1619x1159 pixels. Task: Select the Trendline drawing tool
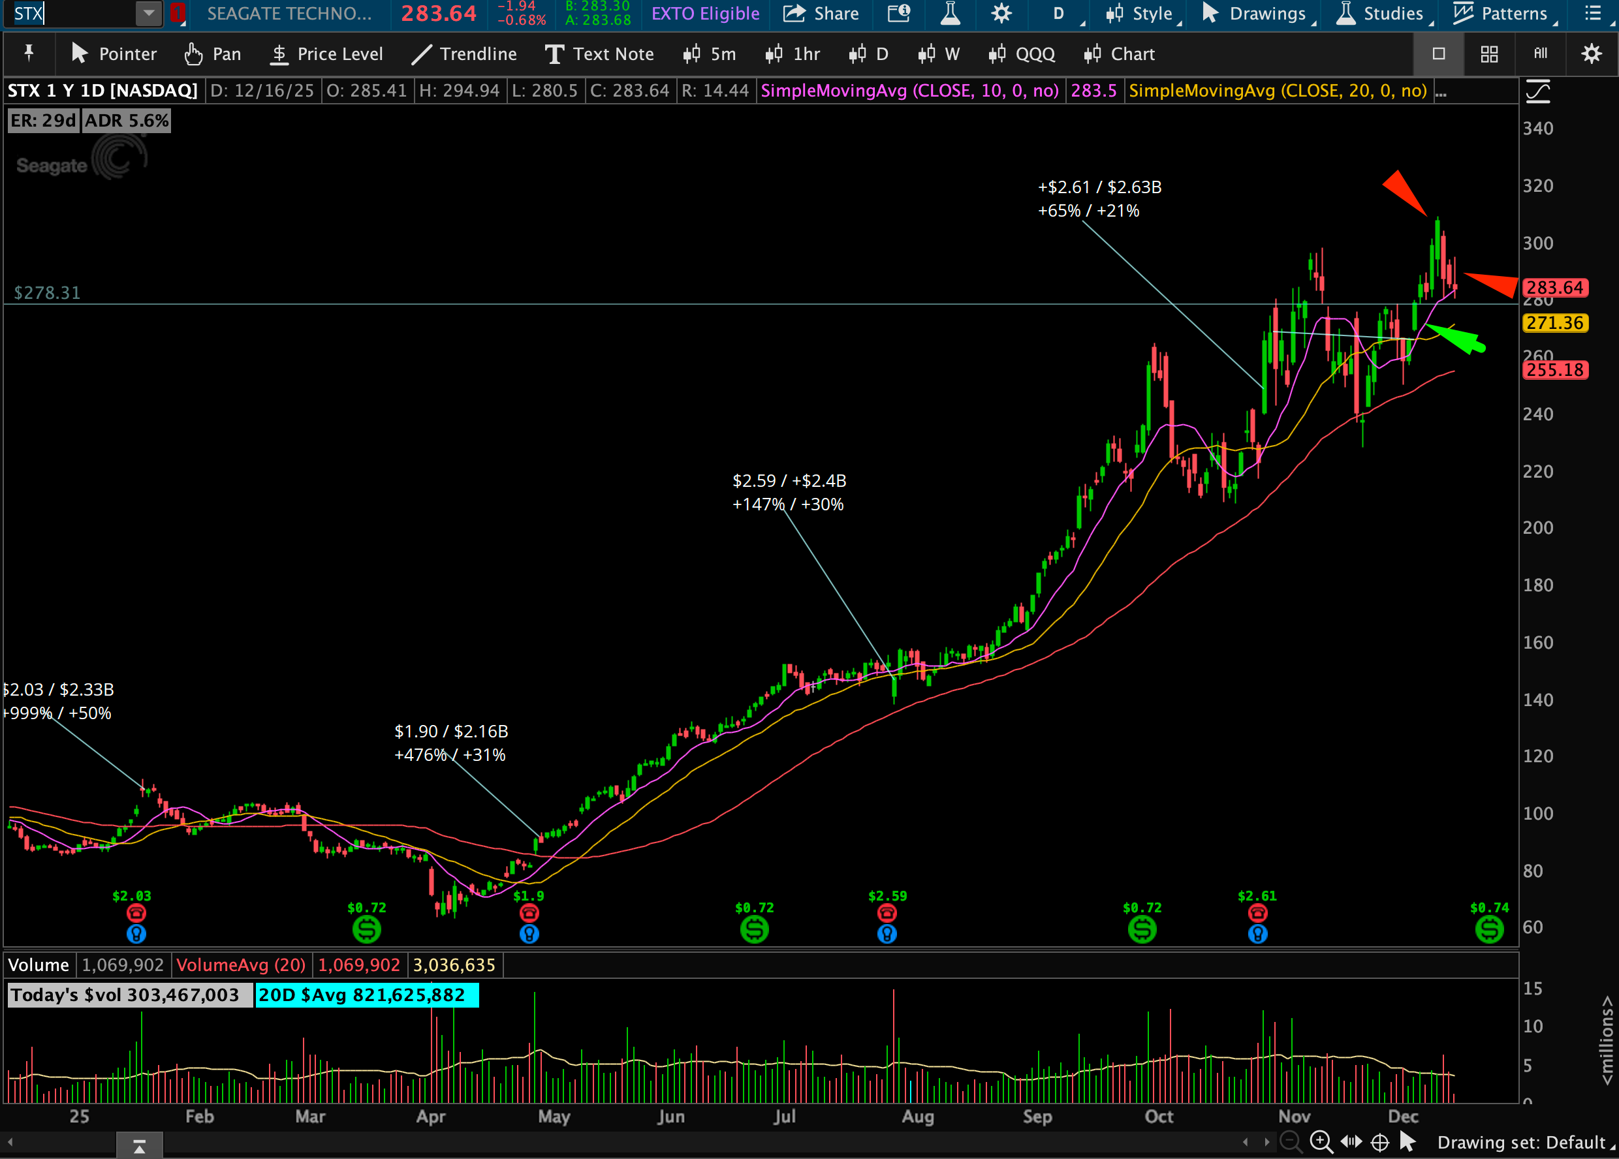click(464, 54)
